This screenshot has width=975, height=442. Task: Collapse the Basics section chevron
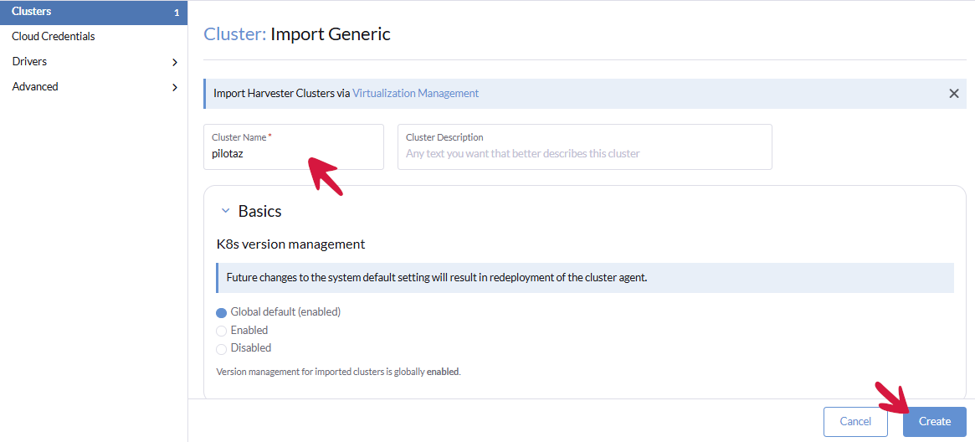[x=225, y=211]
